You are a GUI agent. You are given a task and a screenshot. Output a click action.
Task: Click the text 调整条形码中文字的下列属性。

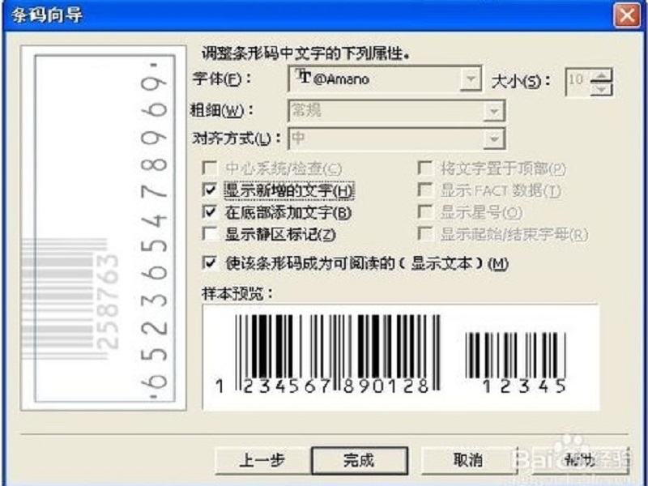pyautogui.click(x=306, y=53)
